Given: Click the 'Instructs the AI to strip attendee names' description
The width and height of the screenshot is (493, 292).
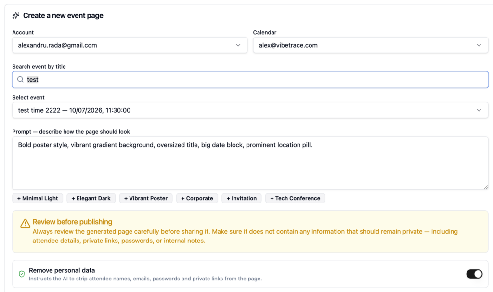Looking at the screenshot, I should [x=145, y=279].
